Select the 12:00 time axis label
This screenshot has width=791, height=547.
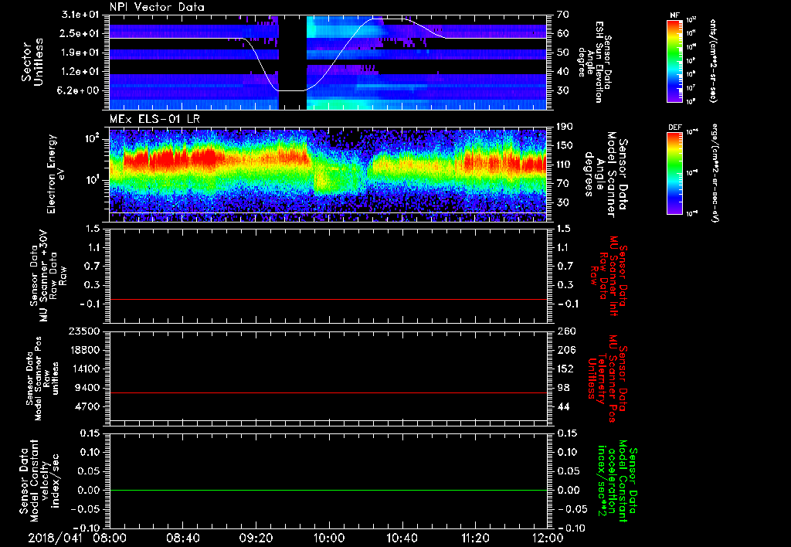(547, 537)
